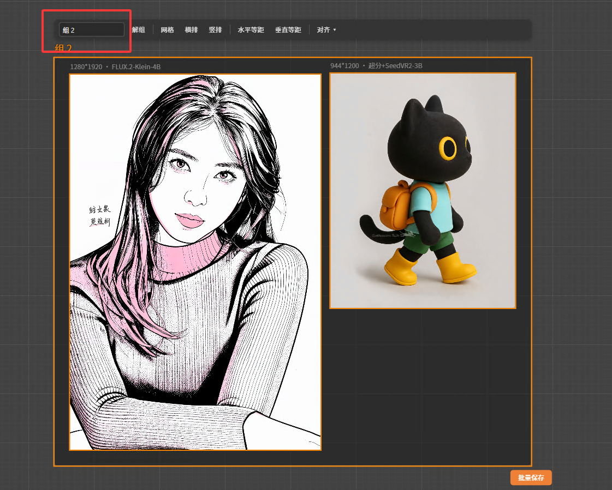Click the 批量保存 batch save button
Viewport: 612px width, 490px height.
tap(531, 477)
